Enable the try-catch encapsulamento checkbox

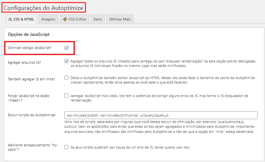click(x=66, y=147)
